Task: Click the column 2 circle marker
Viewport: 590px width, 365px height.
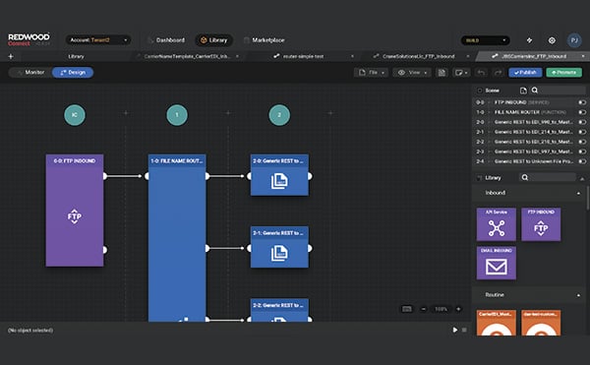Action: coord(279,115)
